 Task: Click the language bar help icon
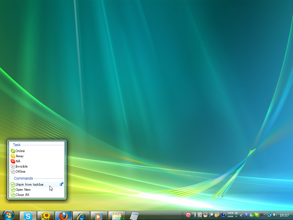tap(223, 215)
